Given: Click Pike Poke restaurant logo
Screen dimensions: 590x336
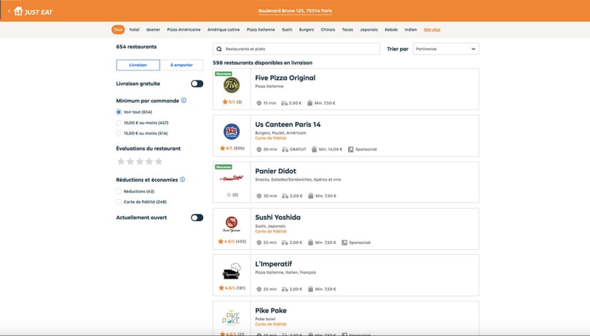Looking at the screenshot, I should pyautogui.click(x=230, y=318).
